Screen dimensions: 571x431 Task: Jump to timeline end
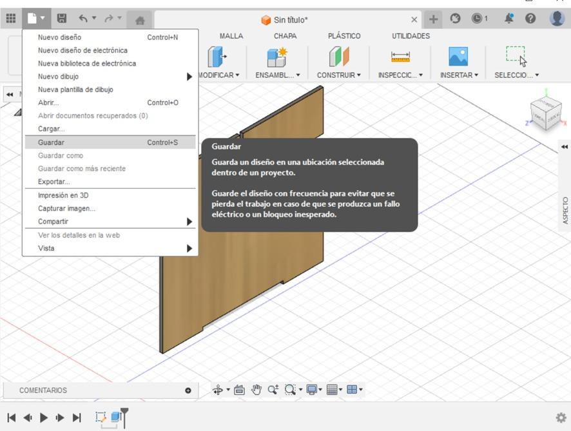[x=77, y=417]
